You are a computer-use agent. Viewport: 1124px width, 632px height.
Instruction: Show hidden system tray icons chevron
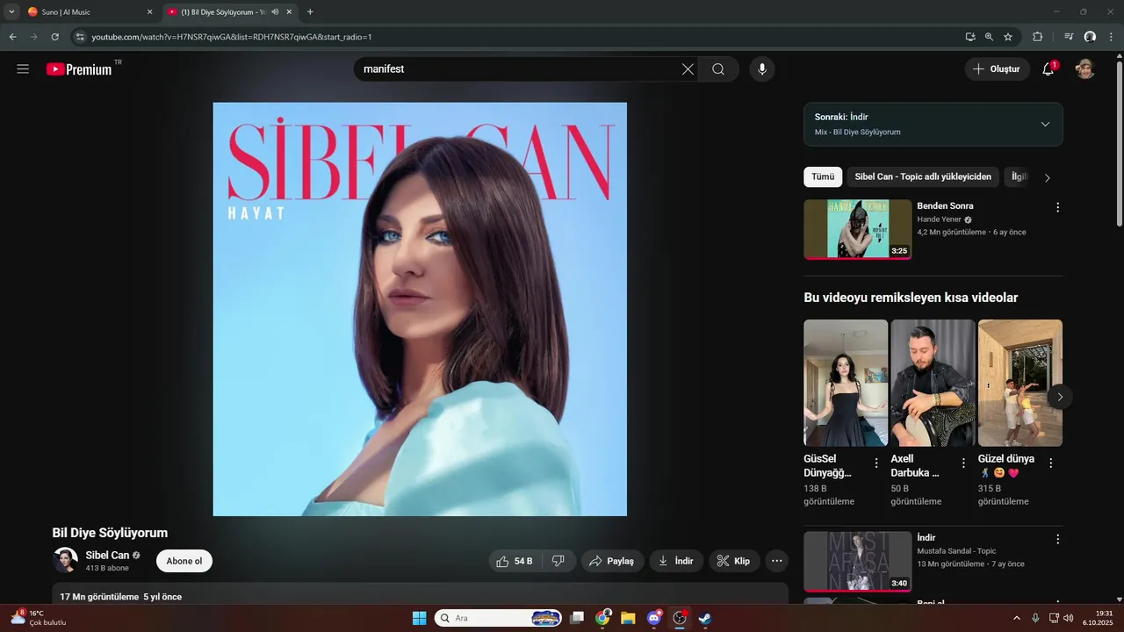[1017, 618]
